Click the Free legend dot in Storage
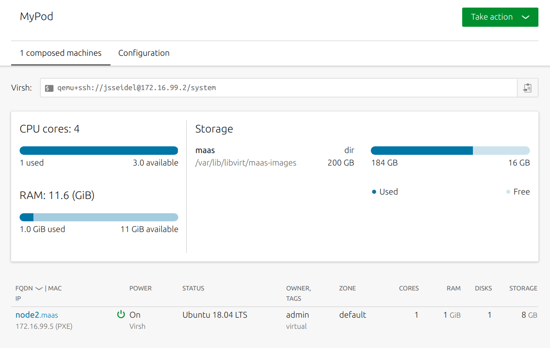 point(508,192)
